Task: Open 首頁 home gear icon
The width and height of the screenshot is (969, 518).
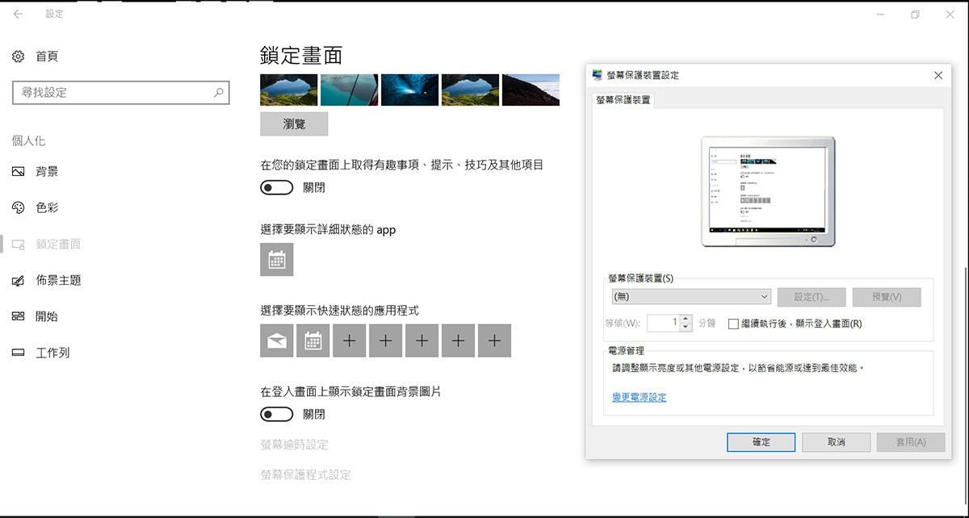Action: coord(18,56)
